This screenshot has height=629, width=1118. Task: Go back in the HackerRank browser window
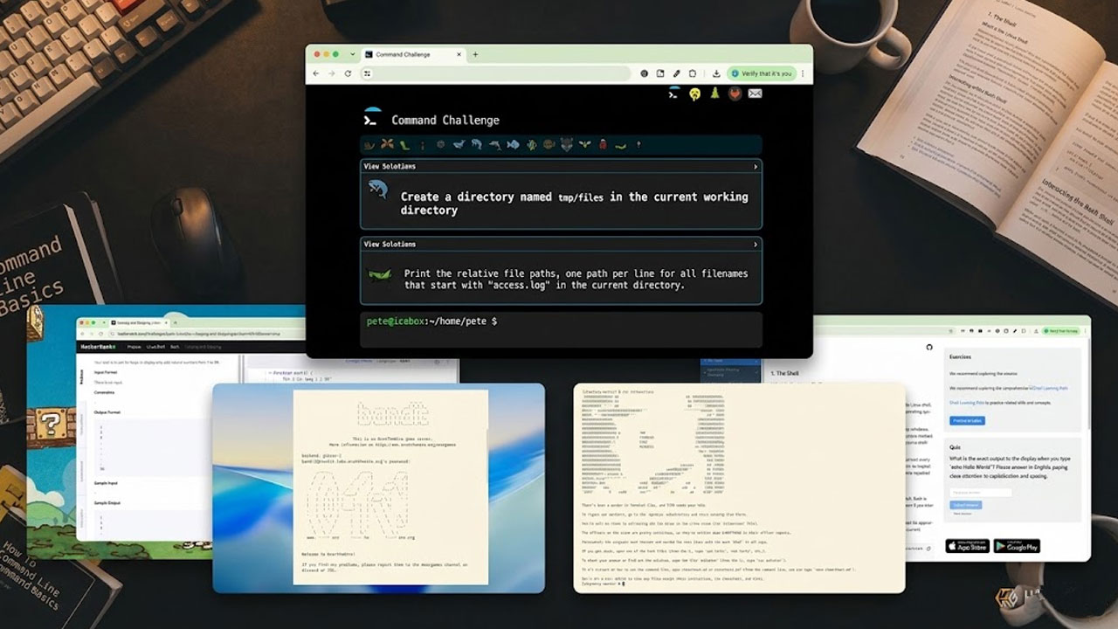[x=83, y=334]
